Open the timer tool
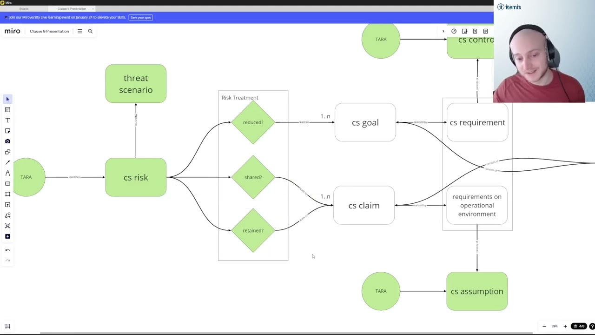 click(x=454, y=31)
